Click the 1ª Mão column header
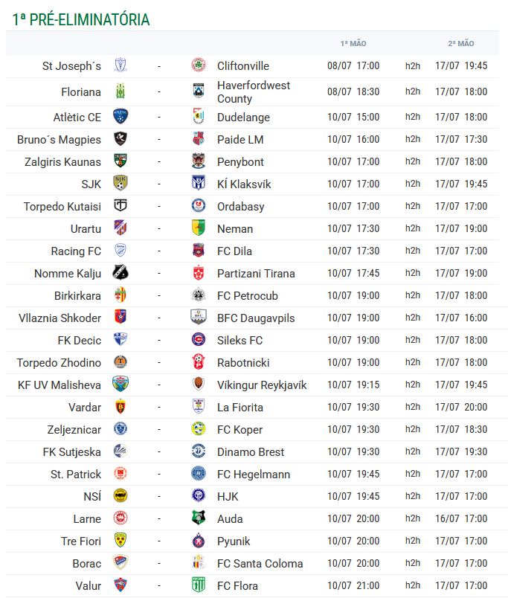This screenshot has height=598, width=508. 353,43
